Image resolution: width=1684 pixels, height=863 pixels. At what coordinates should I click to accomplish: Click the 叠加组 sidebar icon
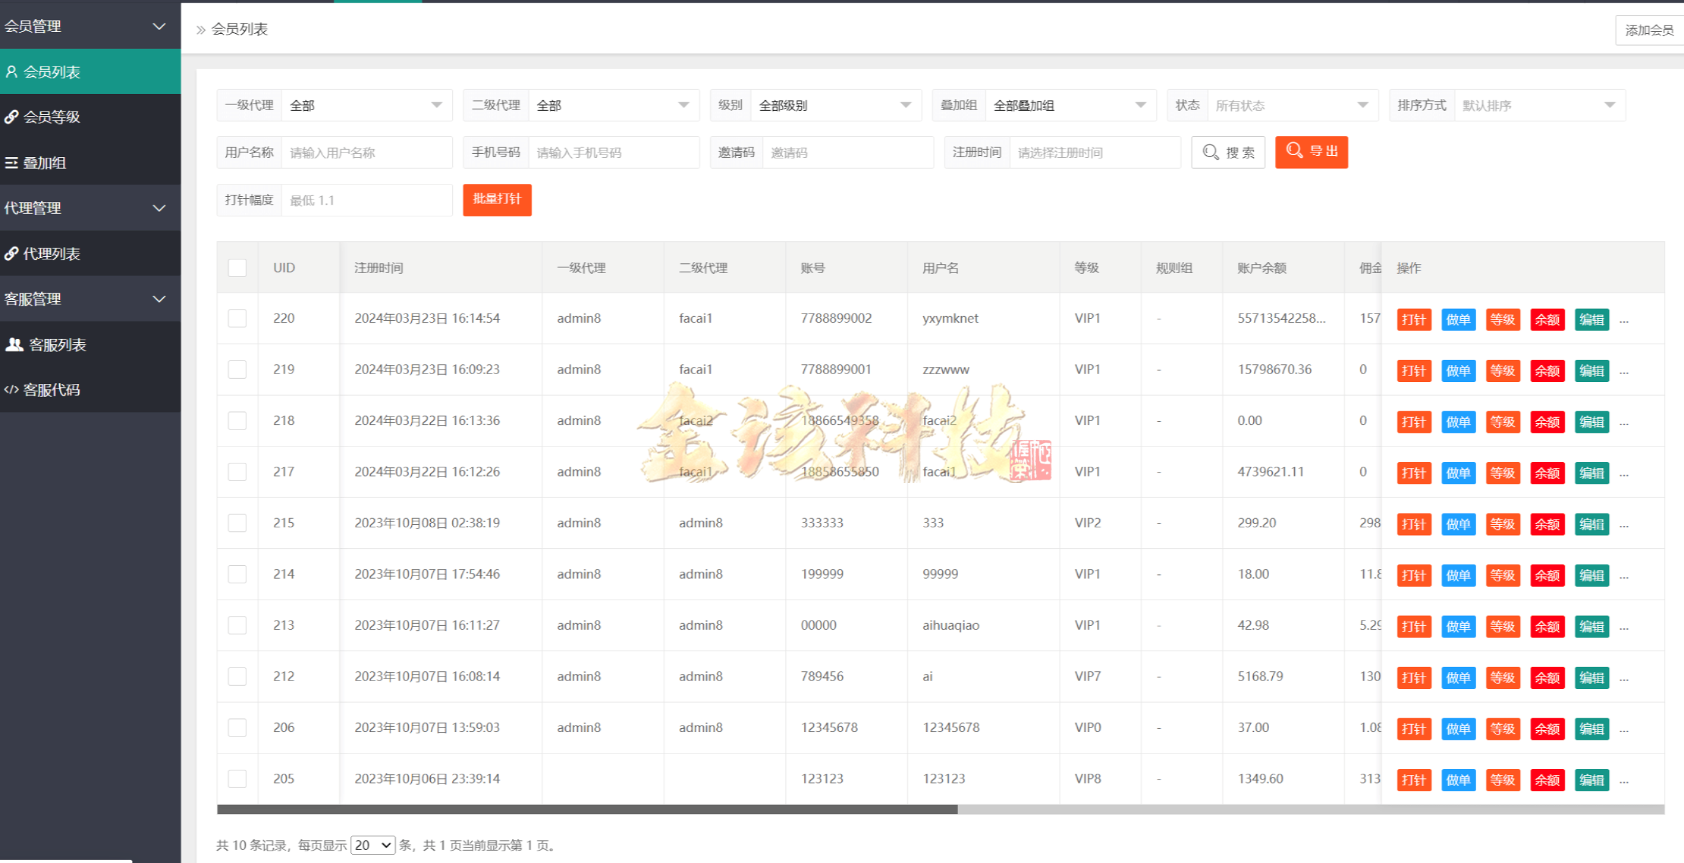tap(12, 163)
